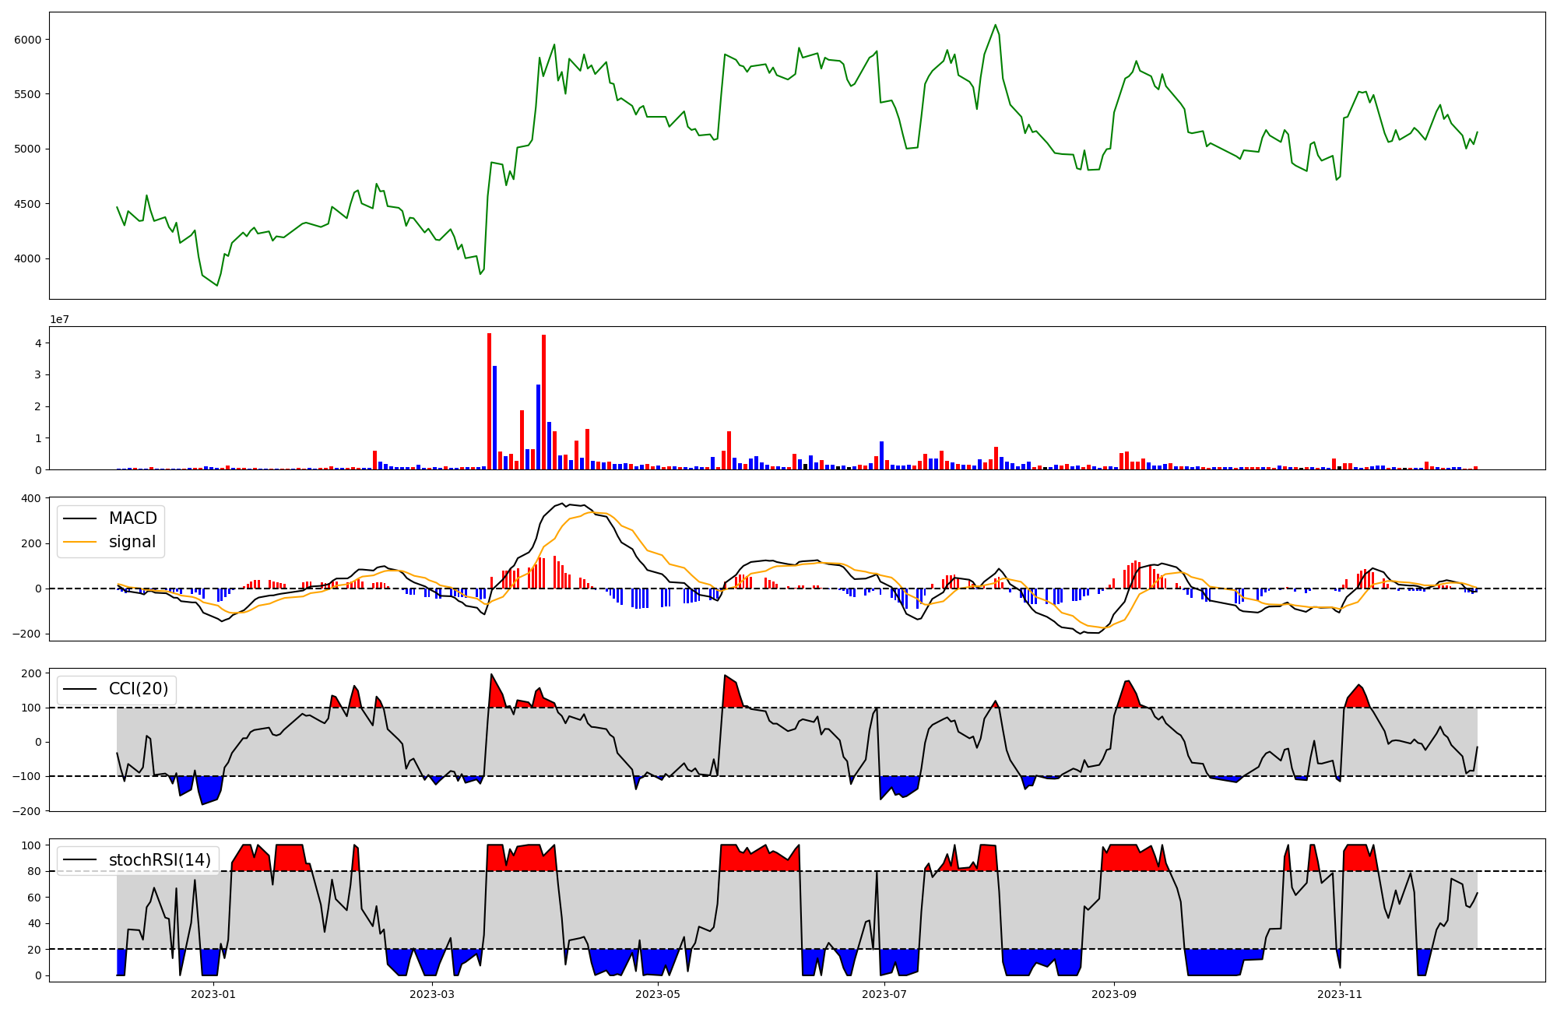
Task: Click the 80 tick on the stochRSI axis
Action: (x=33, y=872)
